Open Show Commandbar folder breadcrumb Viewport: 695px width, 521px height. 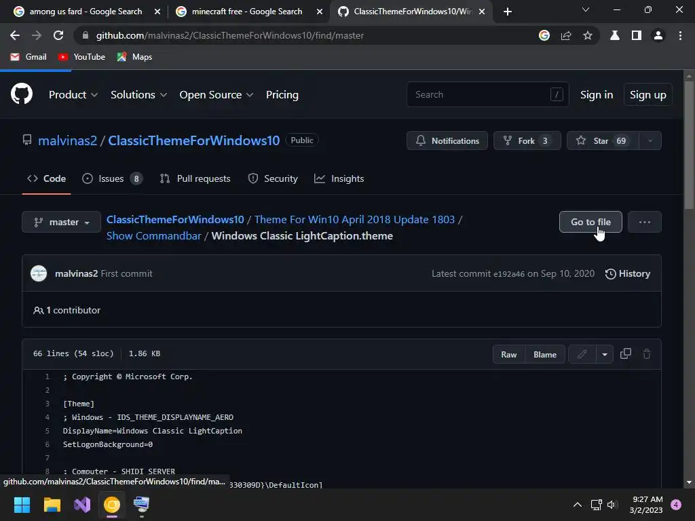(154, 235)
